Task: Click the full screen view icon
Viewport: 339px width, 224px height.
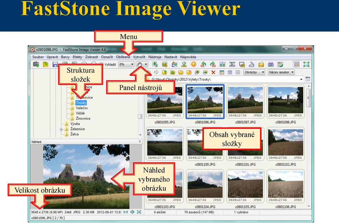Action: [x=307, y=64]
